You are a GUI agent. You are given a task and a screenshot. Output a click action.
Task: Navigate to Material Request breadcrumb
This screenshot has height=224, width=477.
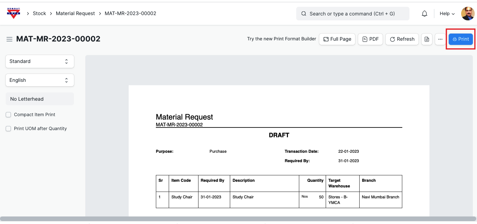click(75, 14)
